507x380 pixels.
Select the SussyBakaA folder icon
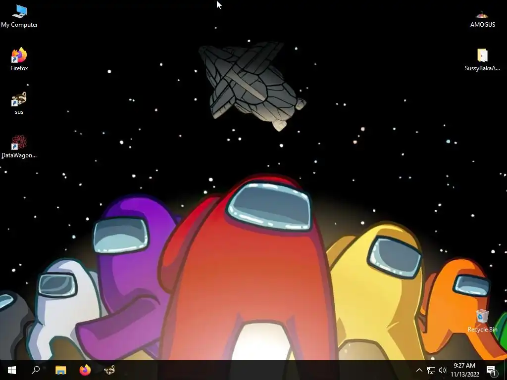(482, 60)
